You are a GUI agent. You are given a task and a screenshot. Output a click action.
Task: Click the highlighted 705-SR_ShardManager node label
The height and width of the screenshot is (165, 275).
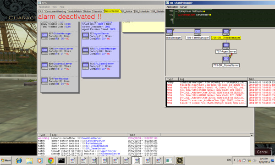(226, 38)
